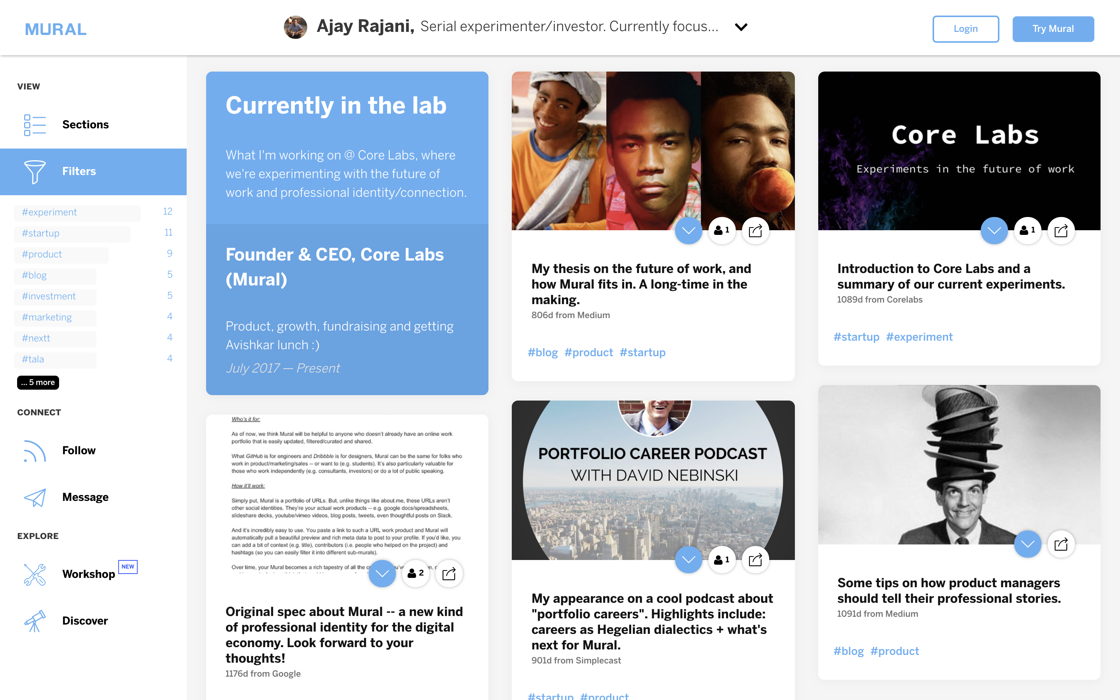Viewport: 1120px width, 700px height.
Task: Show 5 more filter tags
Action: pos(38,382)
